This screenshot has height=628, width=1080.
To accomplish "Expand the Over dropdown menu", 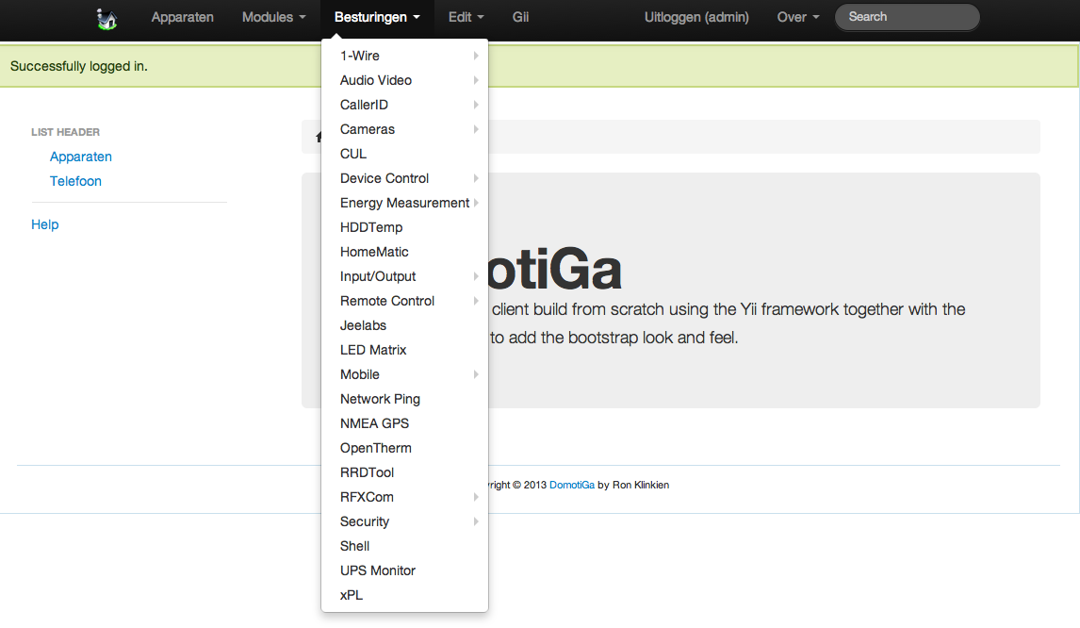I will 797,17.
